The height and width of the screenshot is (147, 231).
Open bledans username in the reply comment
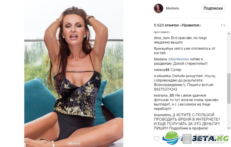(x=160, y=59)
